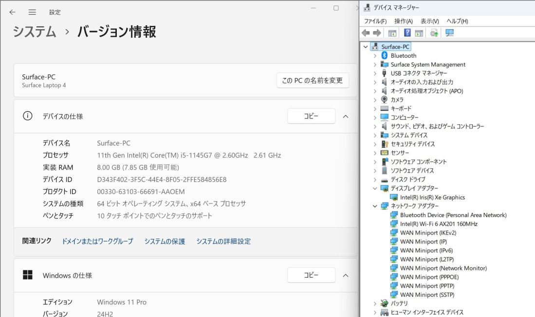Click the Device Manager forward arrow toolbar icon
Screen dimensions: 535x317
click(377, 33)
